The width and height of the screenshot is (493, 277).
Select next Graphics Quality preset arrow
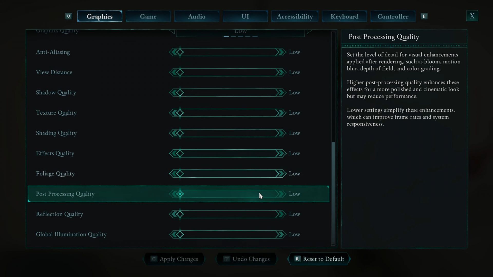click(309, 31)
